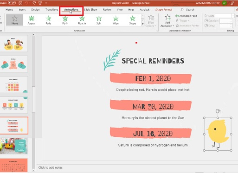Open the Animation Pane

coord(186,16)
